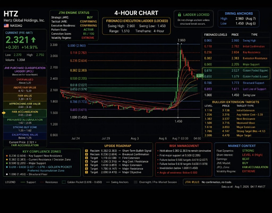Click the Invalidation below 1.000 (1.450) bullet
Image resolution: width=272 pixels, height=213 pixels.
[x=178, y=168]
